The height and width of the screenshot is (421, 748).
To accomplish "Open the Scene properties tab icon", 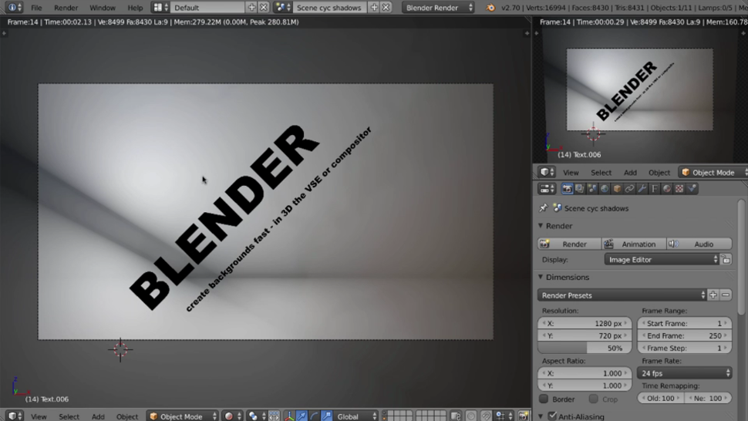I will [x=592, y=189].
